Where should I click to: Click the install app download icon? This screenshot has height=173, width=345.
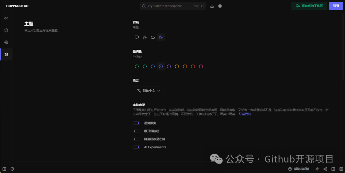click(212, 6)
